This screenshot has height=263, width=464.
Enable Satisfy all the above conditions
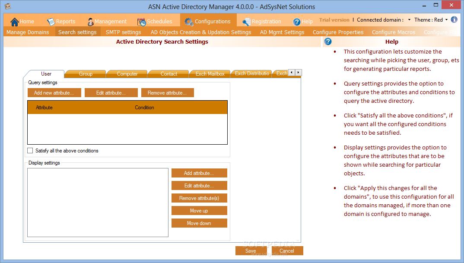click(30, 151)
